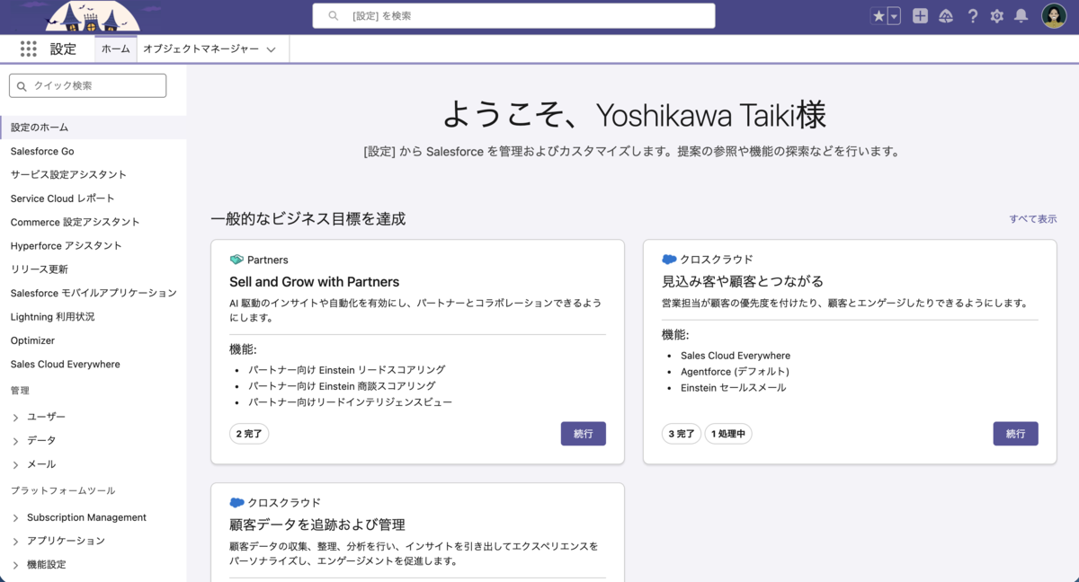The image size is (1079, 582).
Task: Click the 1 処理中 badge
Action: (728, 434)
